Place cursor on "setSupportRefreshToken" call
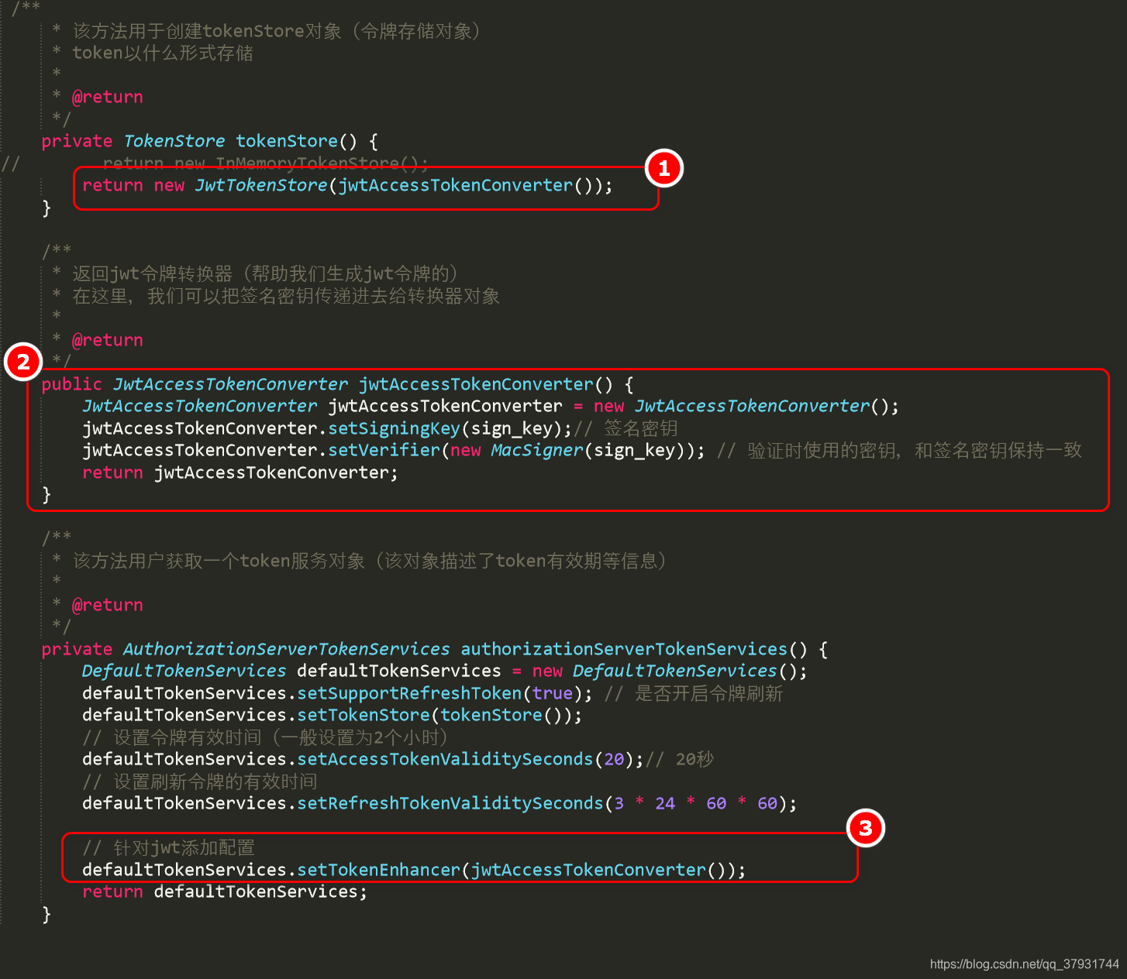1127x979 pixels. pos(409,693)
